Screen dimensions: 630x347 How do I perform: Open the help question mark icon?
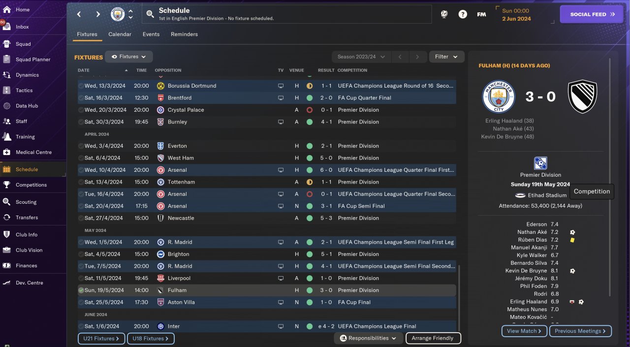click(x=463, y=14)
